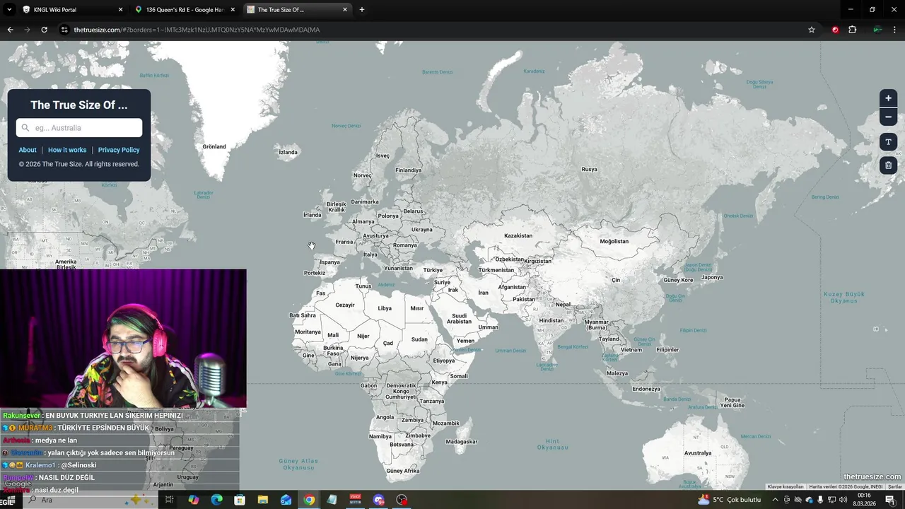Image resolution: width=905 pixels, height=509 pixels.
Task: Switch to the 136 Queen's Rd E tab
Action: coord(185,10)
